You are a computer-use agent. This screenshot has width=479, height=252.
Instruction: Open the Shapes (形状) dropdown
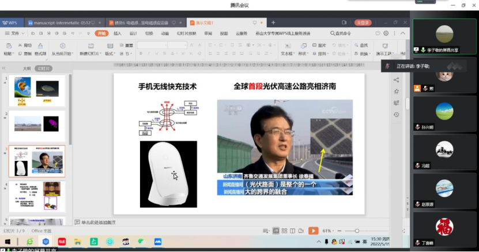pos(304,54)
